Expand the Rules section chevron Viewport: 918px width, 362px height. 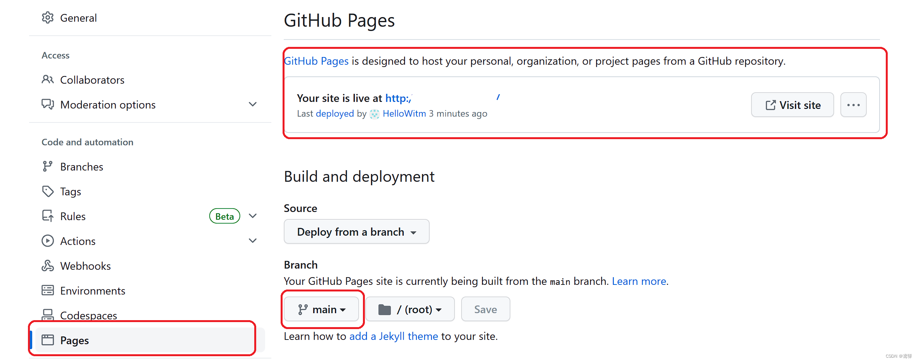pos(253,216)
